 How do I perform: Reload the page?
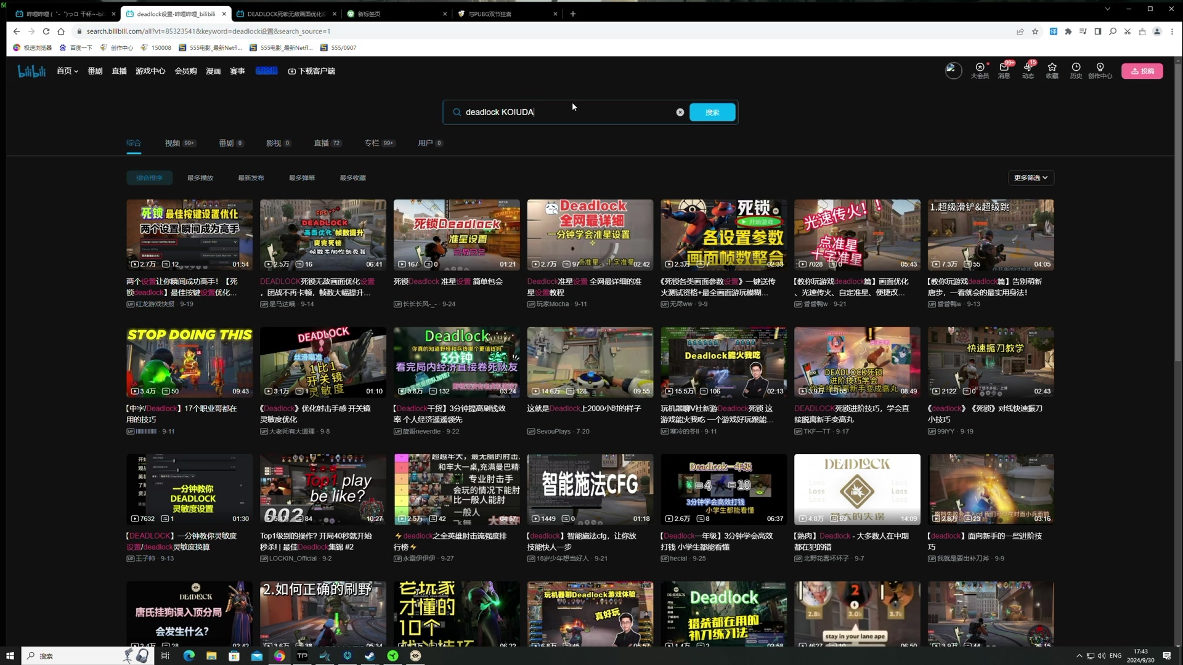[x=46, y=31]
